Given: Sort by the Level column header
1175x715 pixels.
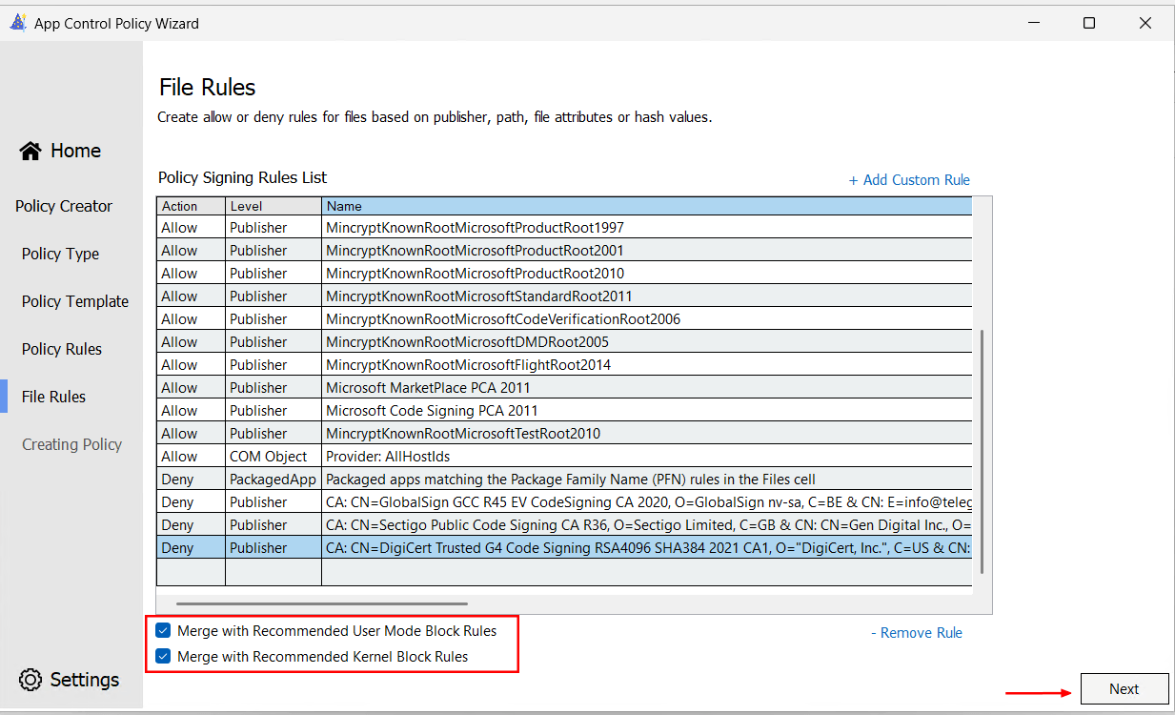Looking at the screenshot, I should [273, 206].
